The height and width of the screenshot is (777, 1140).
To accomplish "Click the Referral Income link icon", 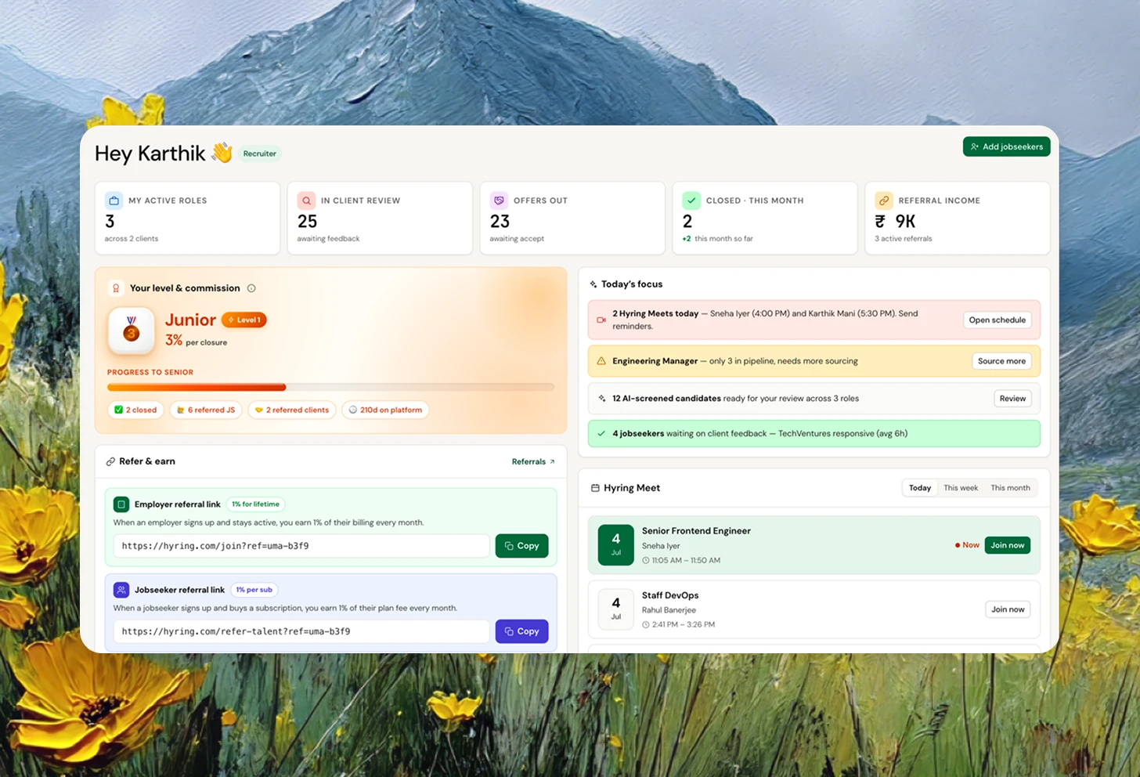I will (x=884, y=201).
